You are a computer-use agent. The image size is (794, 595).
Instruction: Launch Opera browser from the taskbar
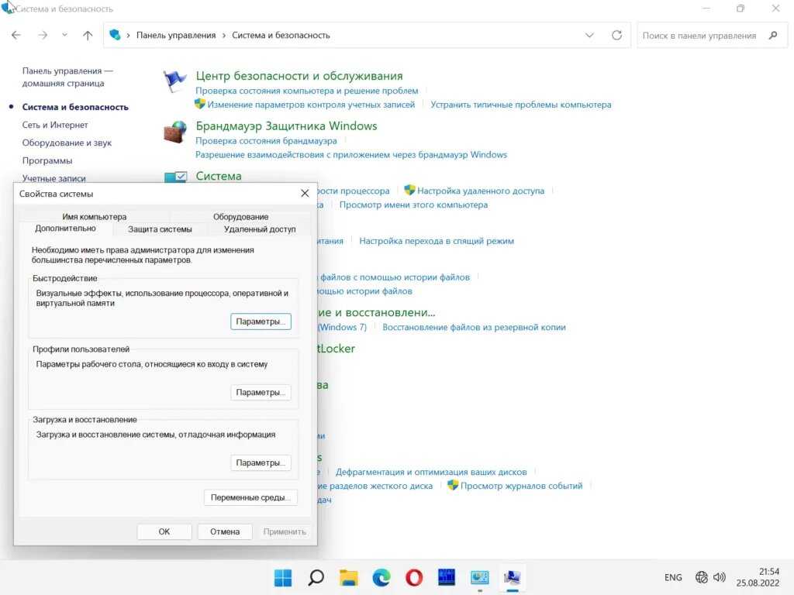(414, 577)
